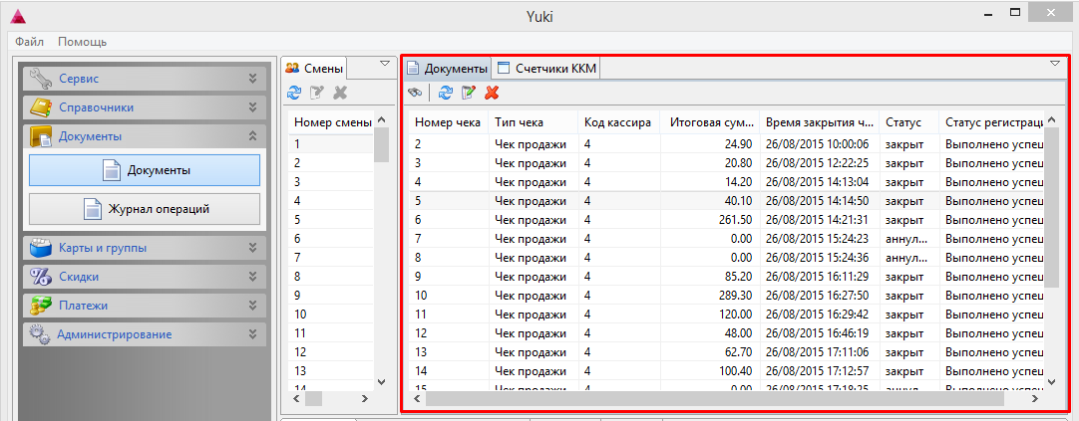
Task: Expand the Справочники section chevron
Action: (x=252, y=107)
